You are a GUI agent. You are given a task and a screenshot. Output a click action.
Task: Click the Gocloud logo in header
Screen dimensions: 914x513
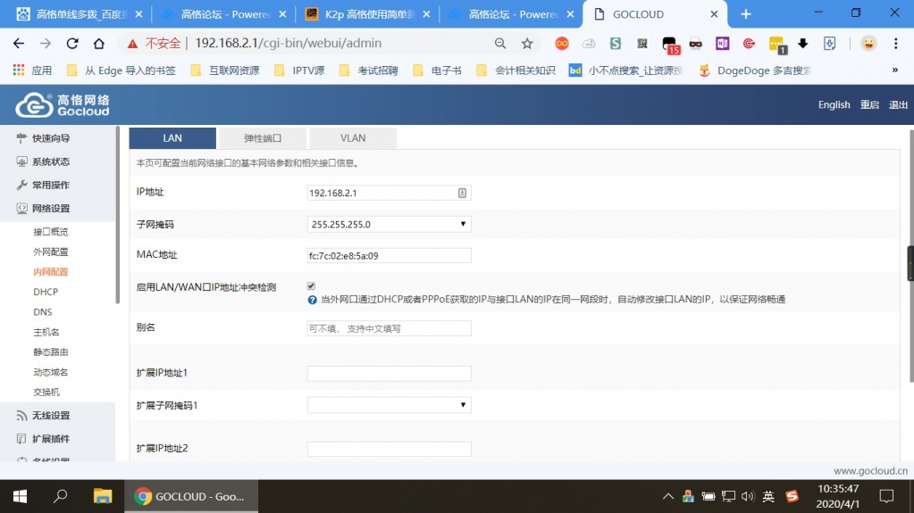63,105
